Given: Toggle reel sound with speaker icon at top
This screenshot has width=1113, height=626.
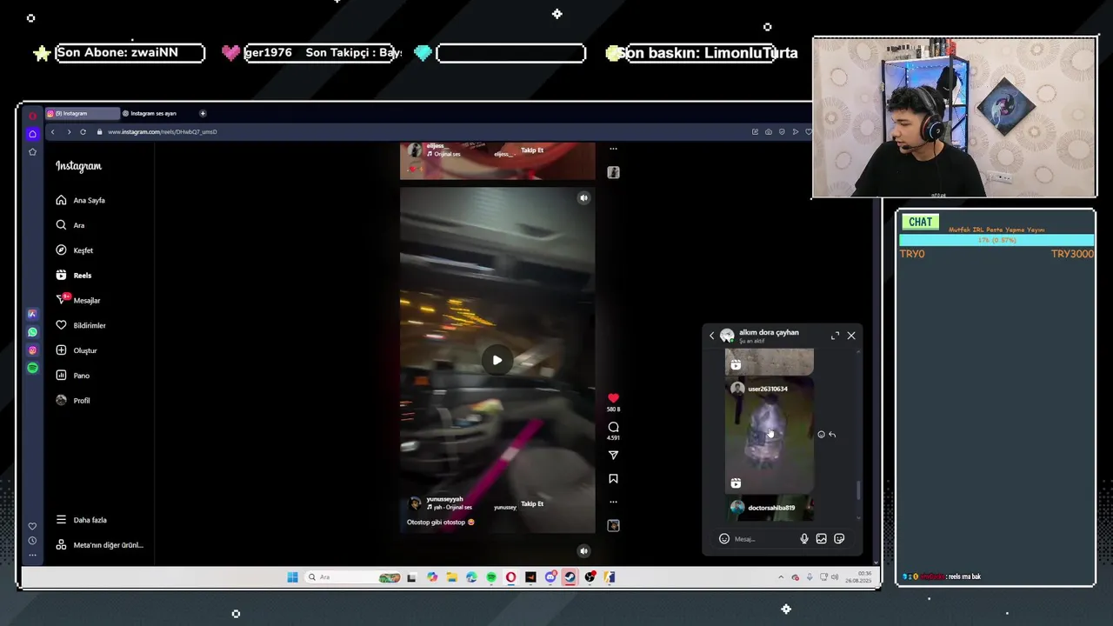Looking at the screenshot, I should coord(583,198).
